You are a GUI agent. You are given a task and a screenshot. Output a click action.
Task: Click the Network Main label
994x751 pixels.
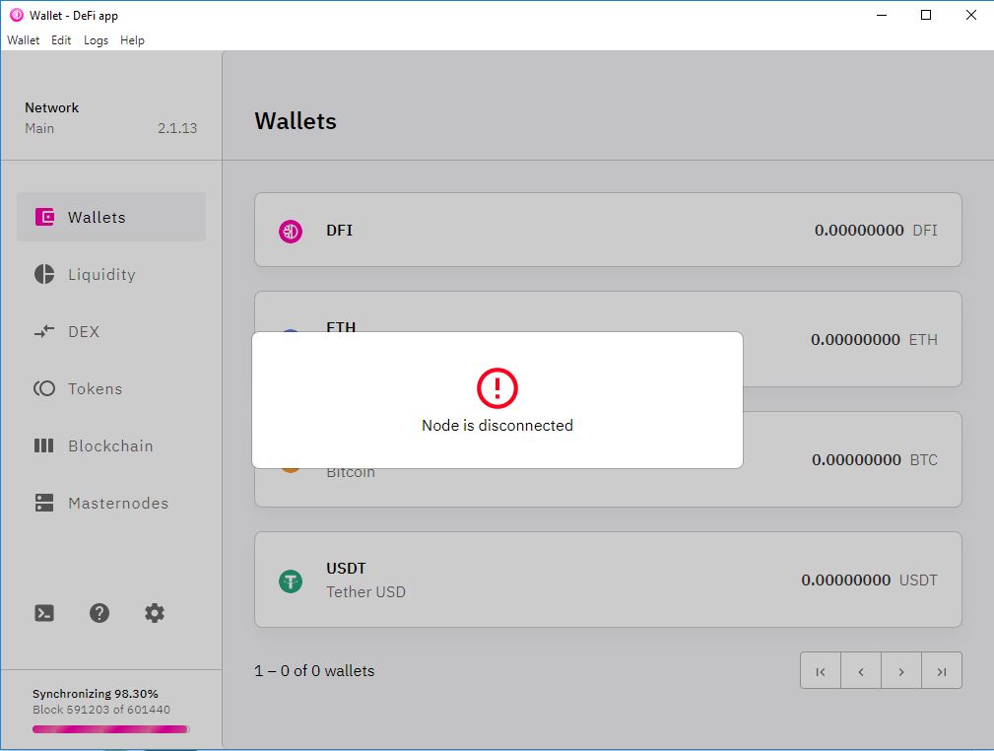[52, 118]
